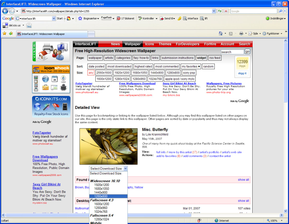
Task: Click the horizontal scrollbar at page bottom
Action: click(142, 215)
